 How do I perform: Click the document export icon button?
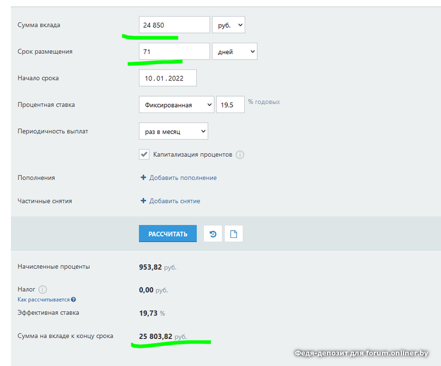point(234,234)
